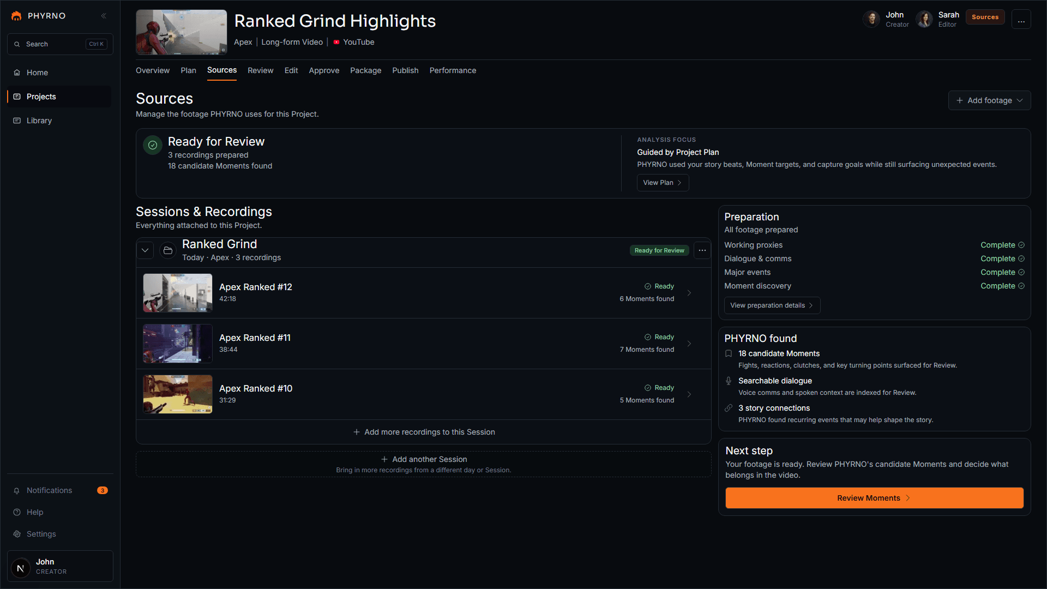Click the Searchable dialogue microphone icon
The width and height of the screenshot is (1047, 589).
click(x=729, y=381)
